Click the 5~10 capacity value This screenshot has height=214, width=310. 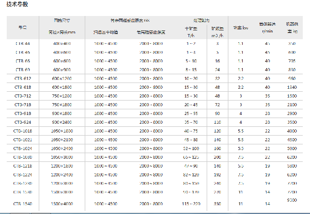click(x=191, y=61)
